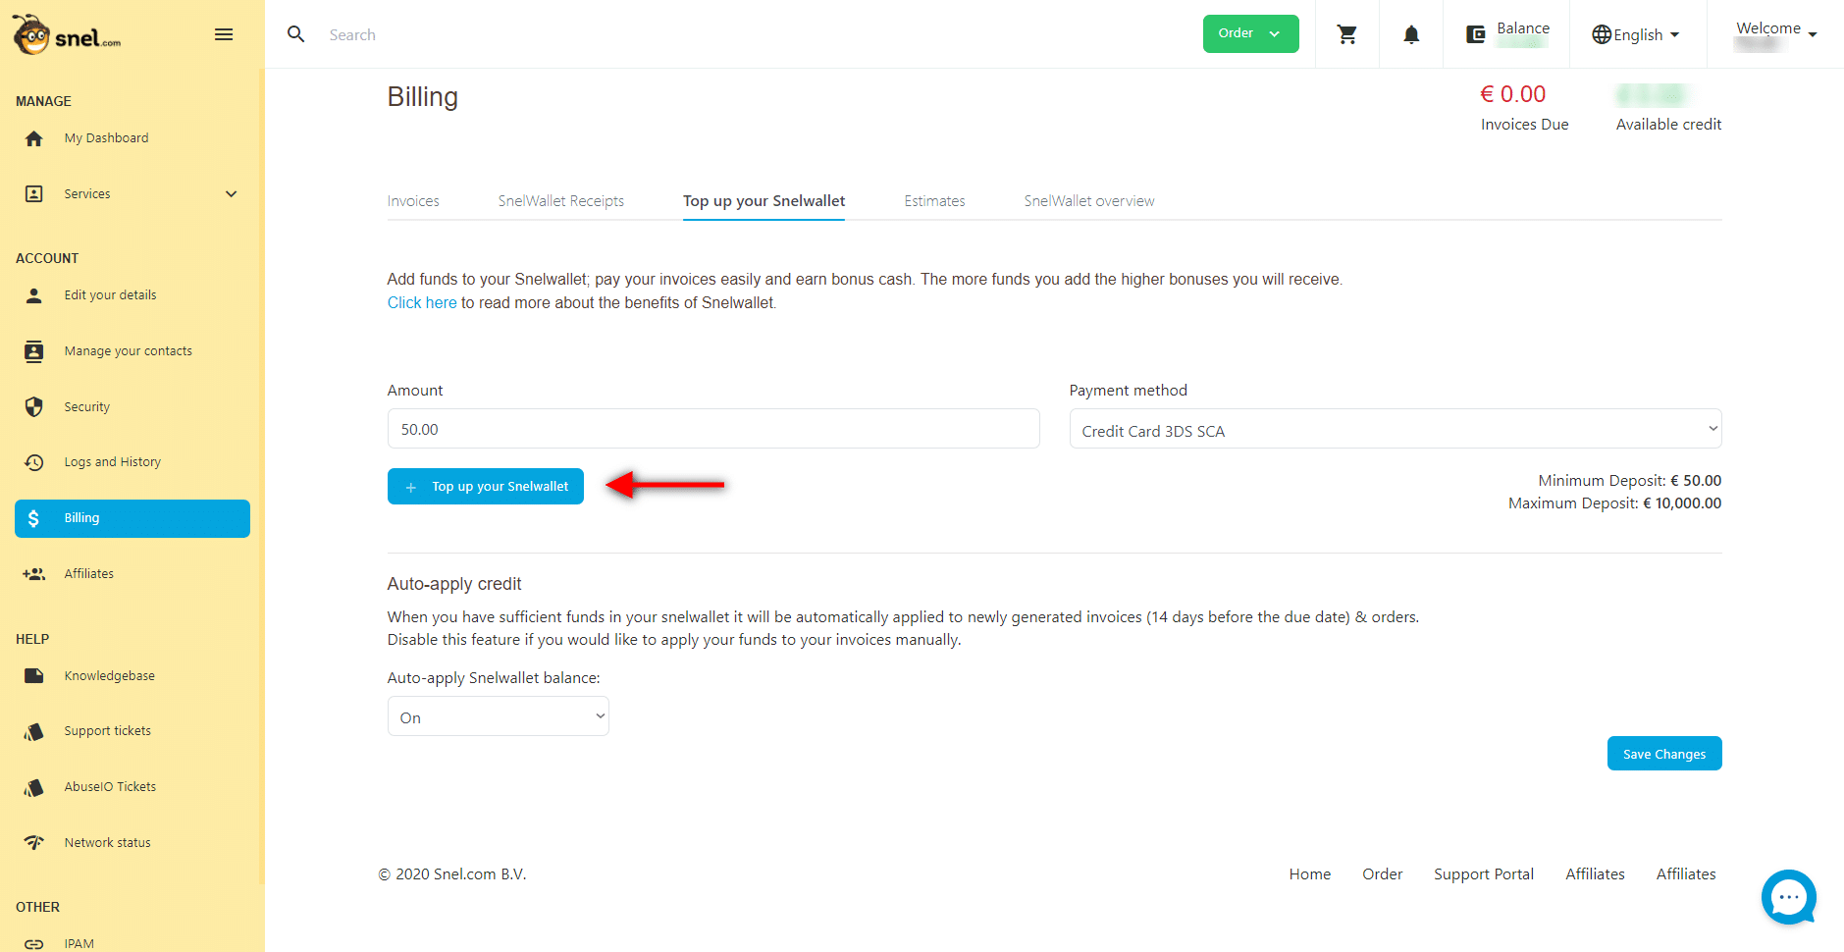
Task: Open Knowledgebase in sidebar
Action: pyautogui.click(x=109, y=676)
